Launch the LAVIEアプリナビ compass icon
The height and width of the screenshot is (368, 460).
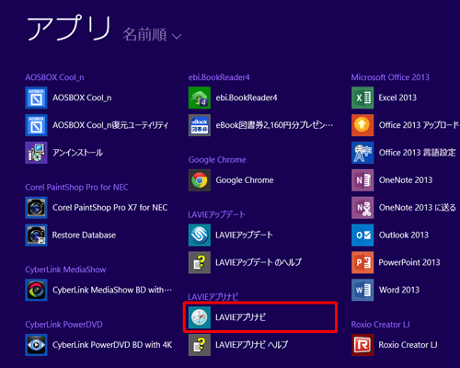[x=200, y=317]
